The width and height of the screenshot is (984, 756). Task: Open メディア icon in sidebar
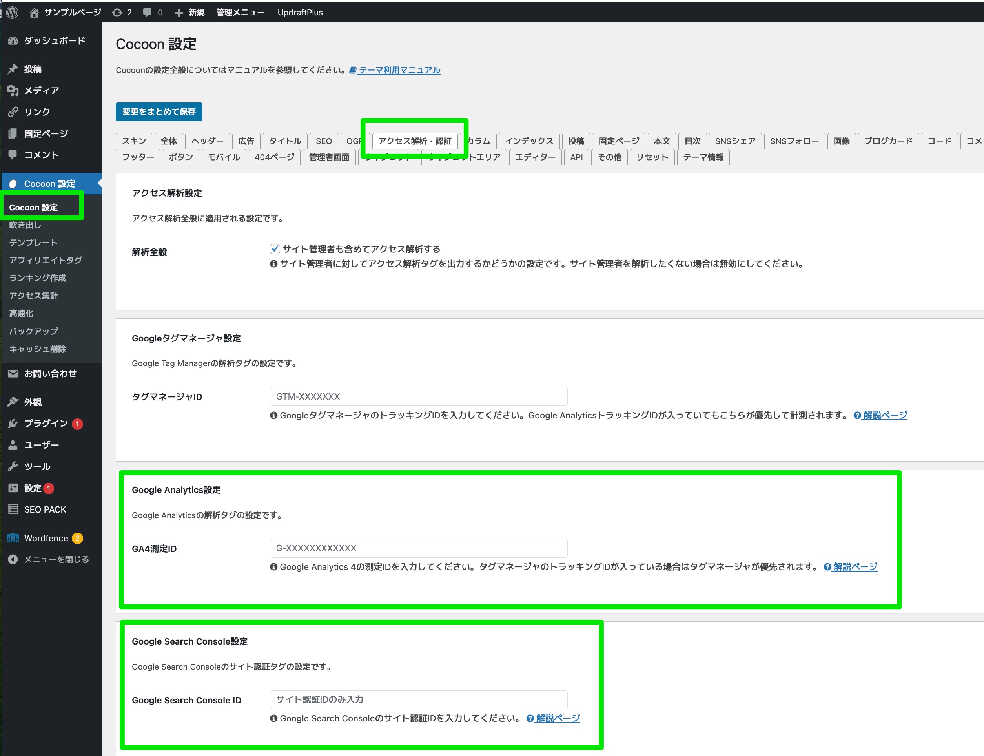tap(13, 90)
